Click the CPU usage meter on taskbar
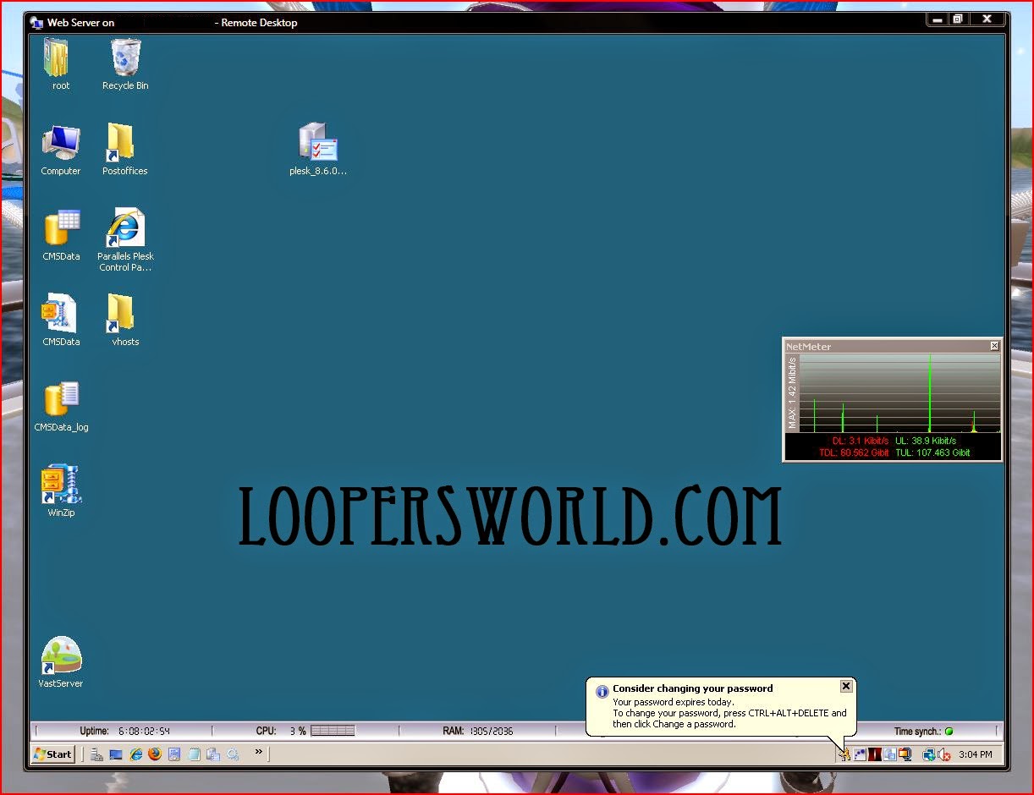The height and width of the screenshot is (795, 1034). [333, 731]
